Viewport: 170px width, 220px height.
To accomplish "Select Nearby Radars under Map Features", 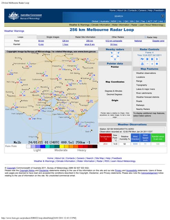I will point(143,109).
